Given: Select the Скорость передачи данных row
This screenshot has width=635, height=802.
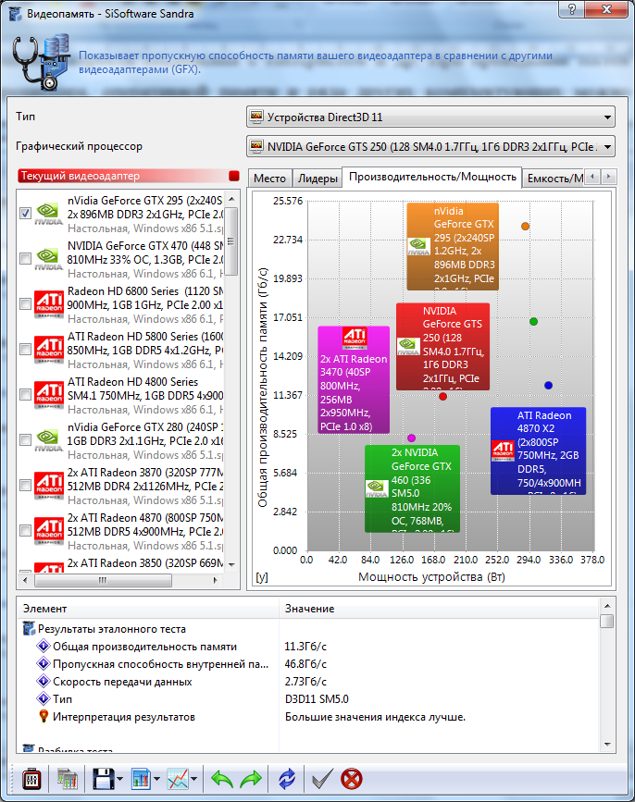Looking at the screenshot, I should point(307,682).
